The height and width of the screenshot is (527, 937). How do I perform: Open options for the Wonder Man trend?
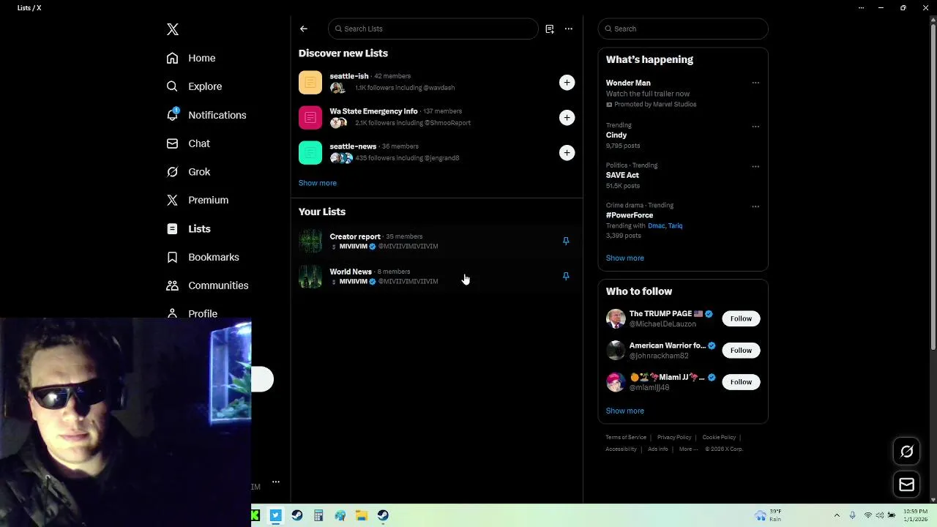pyautogui.click(x=755, y=83)
